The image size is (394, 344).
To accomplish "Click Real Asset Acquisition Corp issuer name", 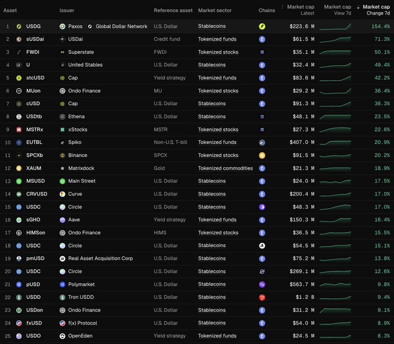I will [100, 259].
